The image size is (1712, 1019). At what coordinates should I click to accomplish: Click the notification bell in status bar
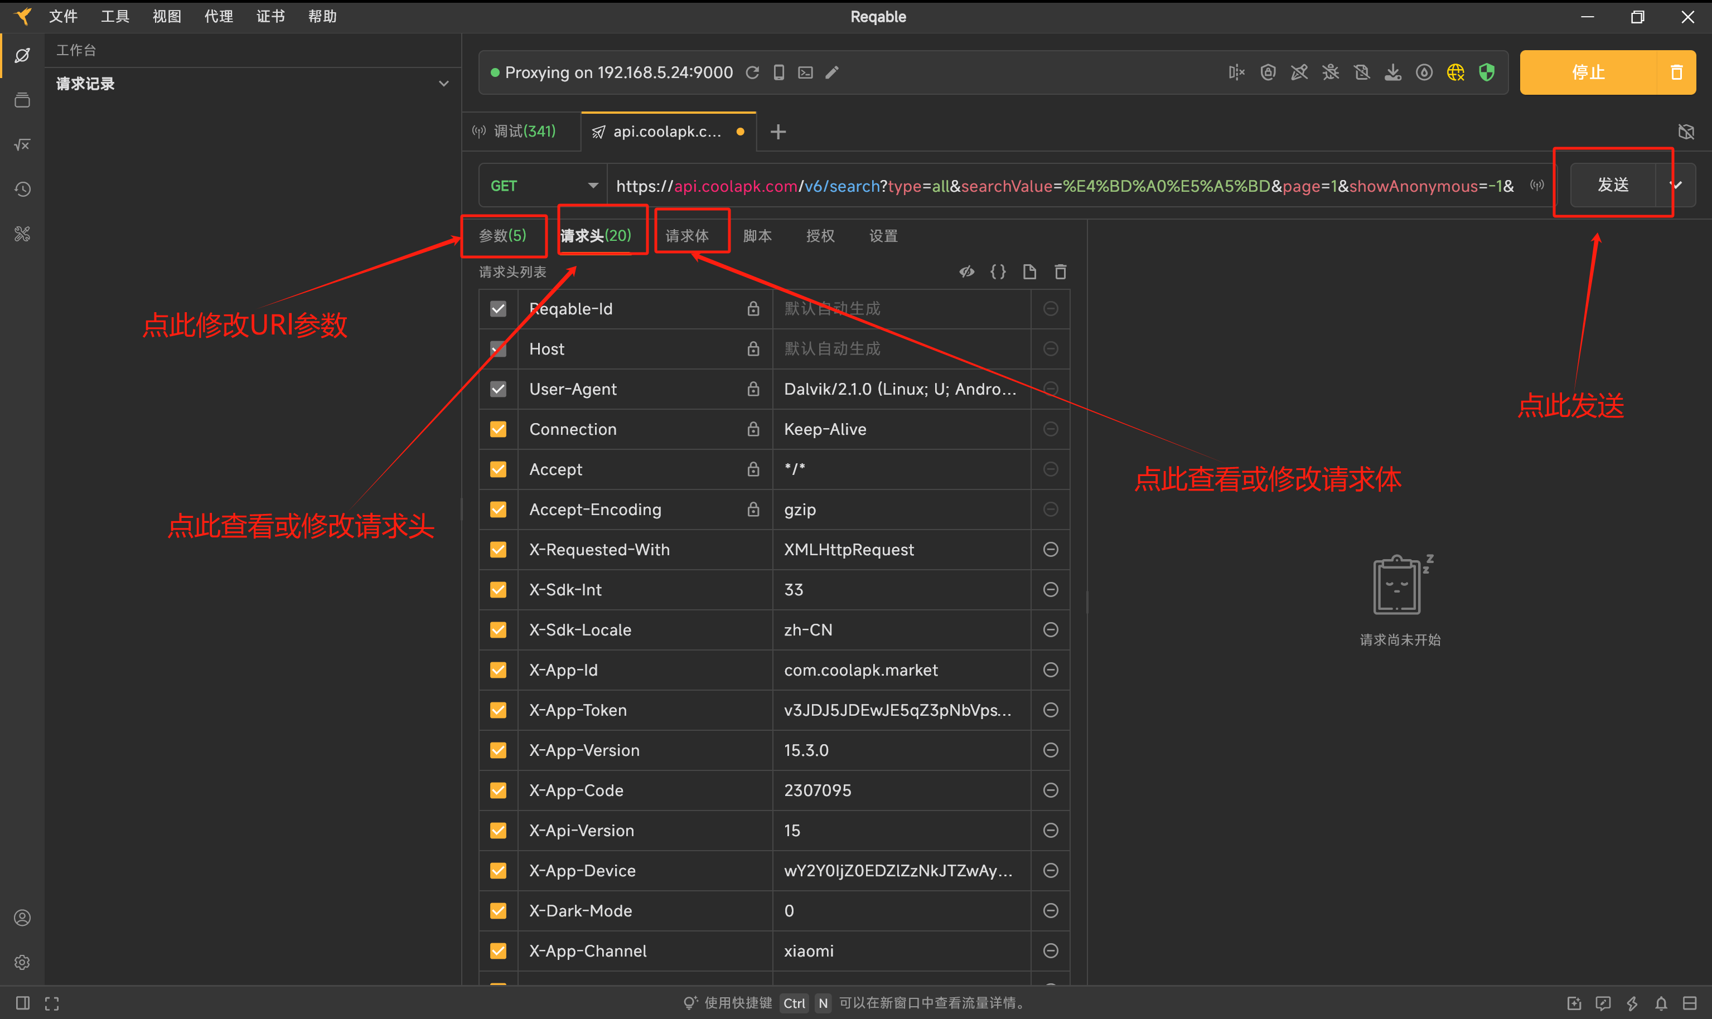[1661, 1003]
